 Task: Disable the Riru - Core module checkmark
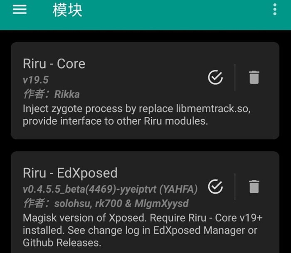coord(215,77)
